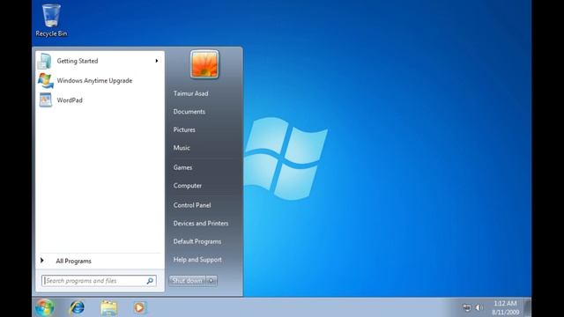
Task: Open Games from Start menu
Action: (x=182, y=167)
